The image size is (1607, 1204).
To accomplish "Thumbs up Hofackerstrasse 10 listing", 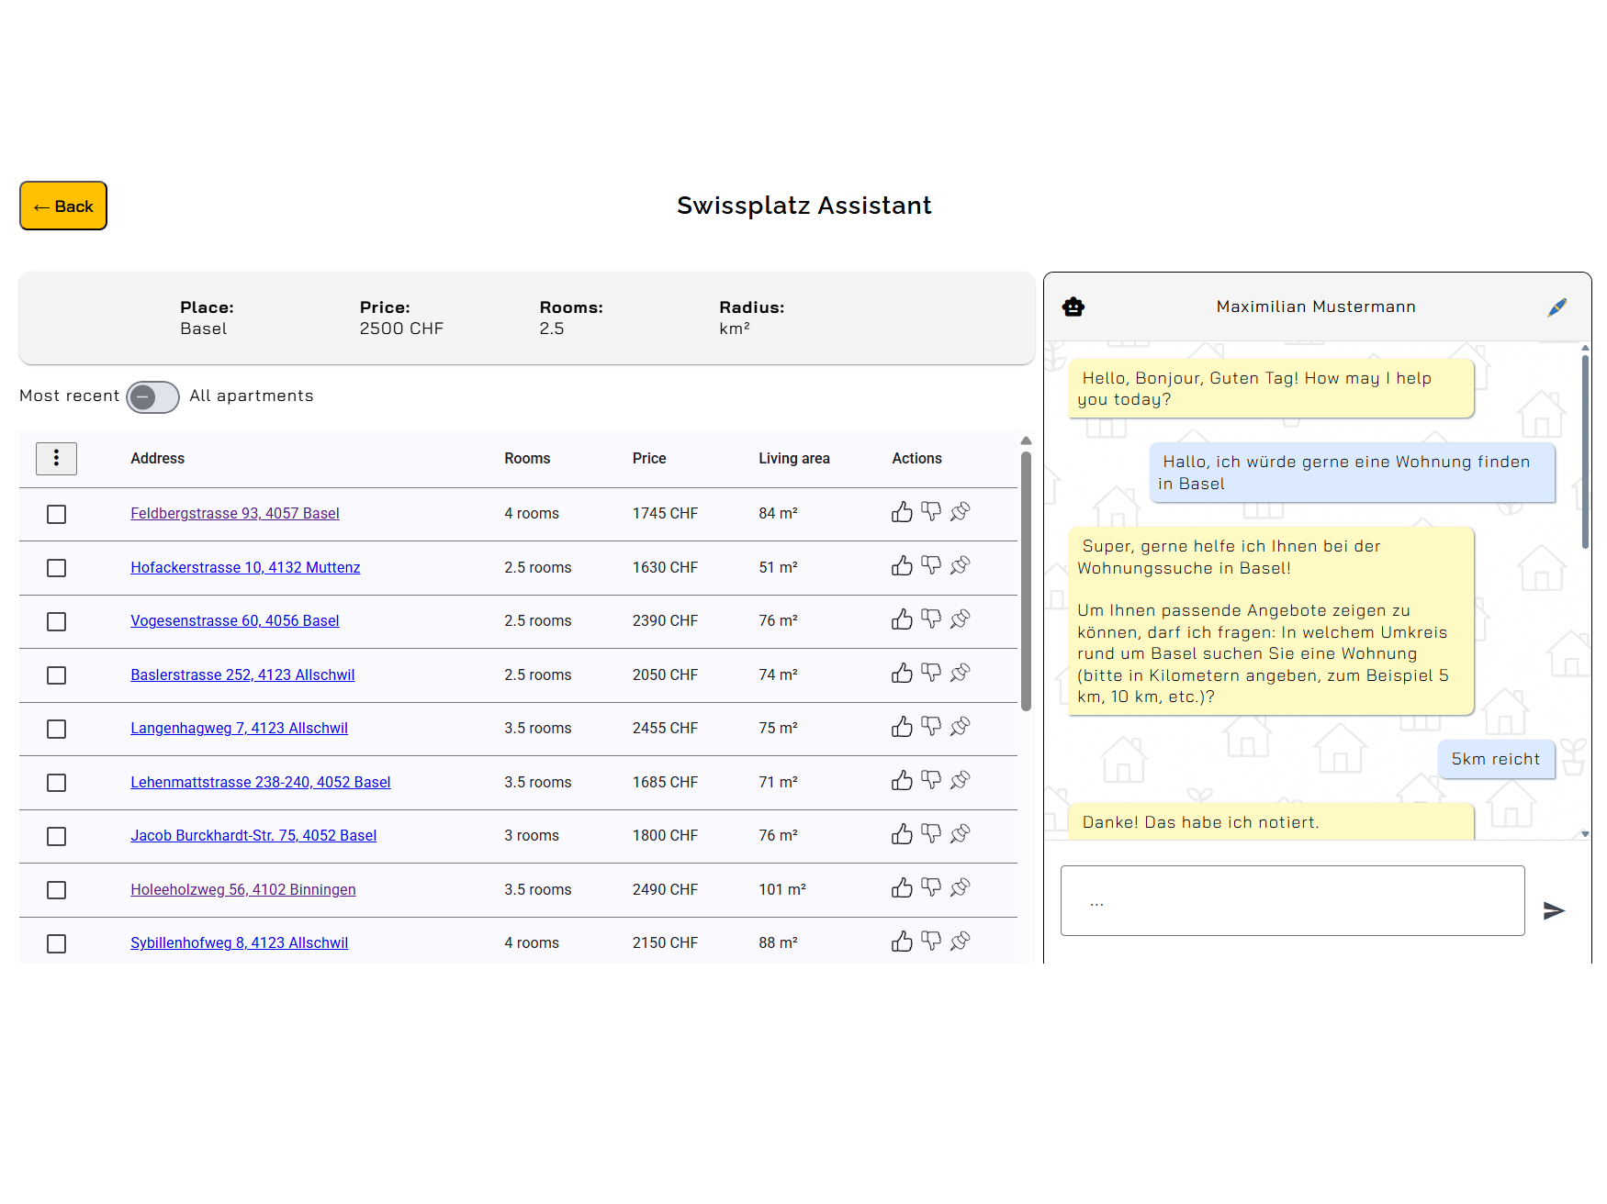I will (902, 566).
